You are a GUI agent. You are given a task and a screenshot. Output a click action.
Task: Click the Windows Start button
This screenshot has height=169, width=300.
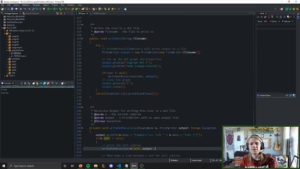(x=4, y=166)
